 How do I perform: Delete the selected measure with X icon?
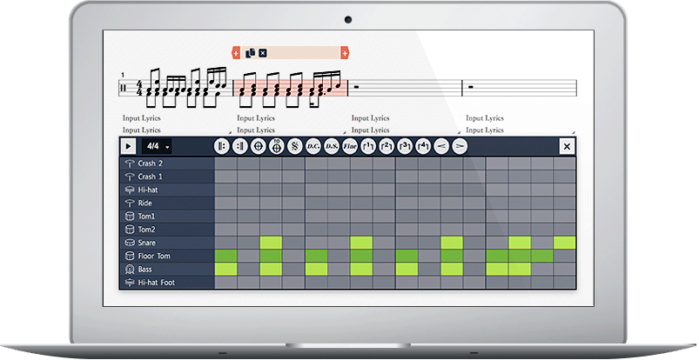(263, 53)
